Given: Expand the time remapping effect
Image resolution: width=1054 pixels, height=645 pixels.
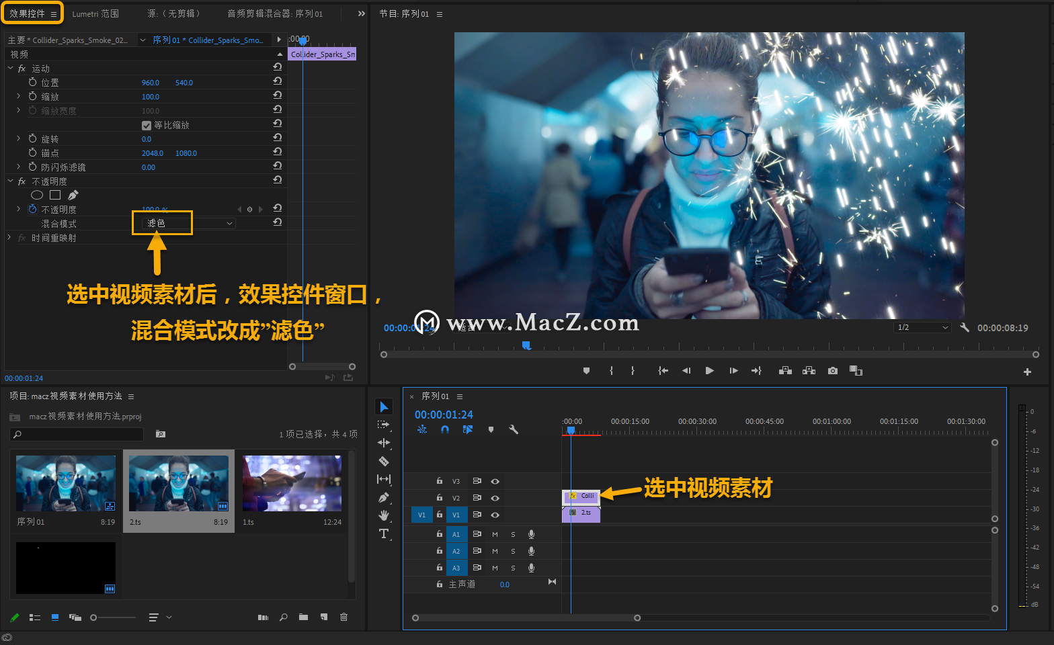Looking at the screenshot, I should tap(9, 238).
